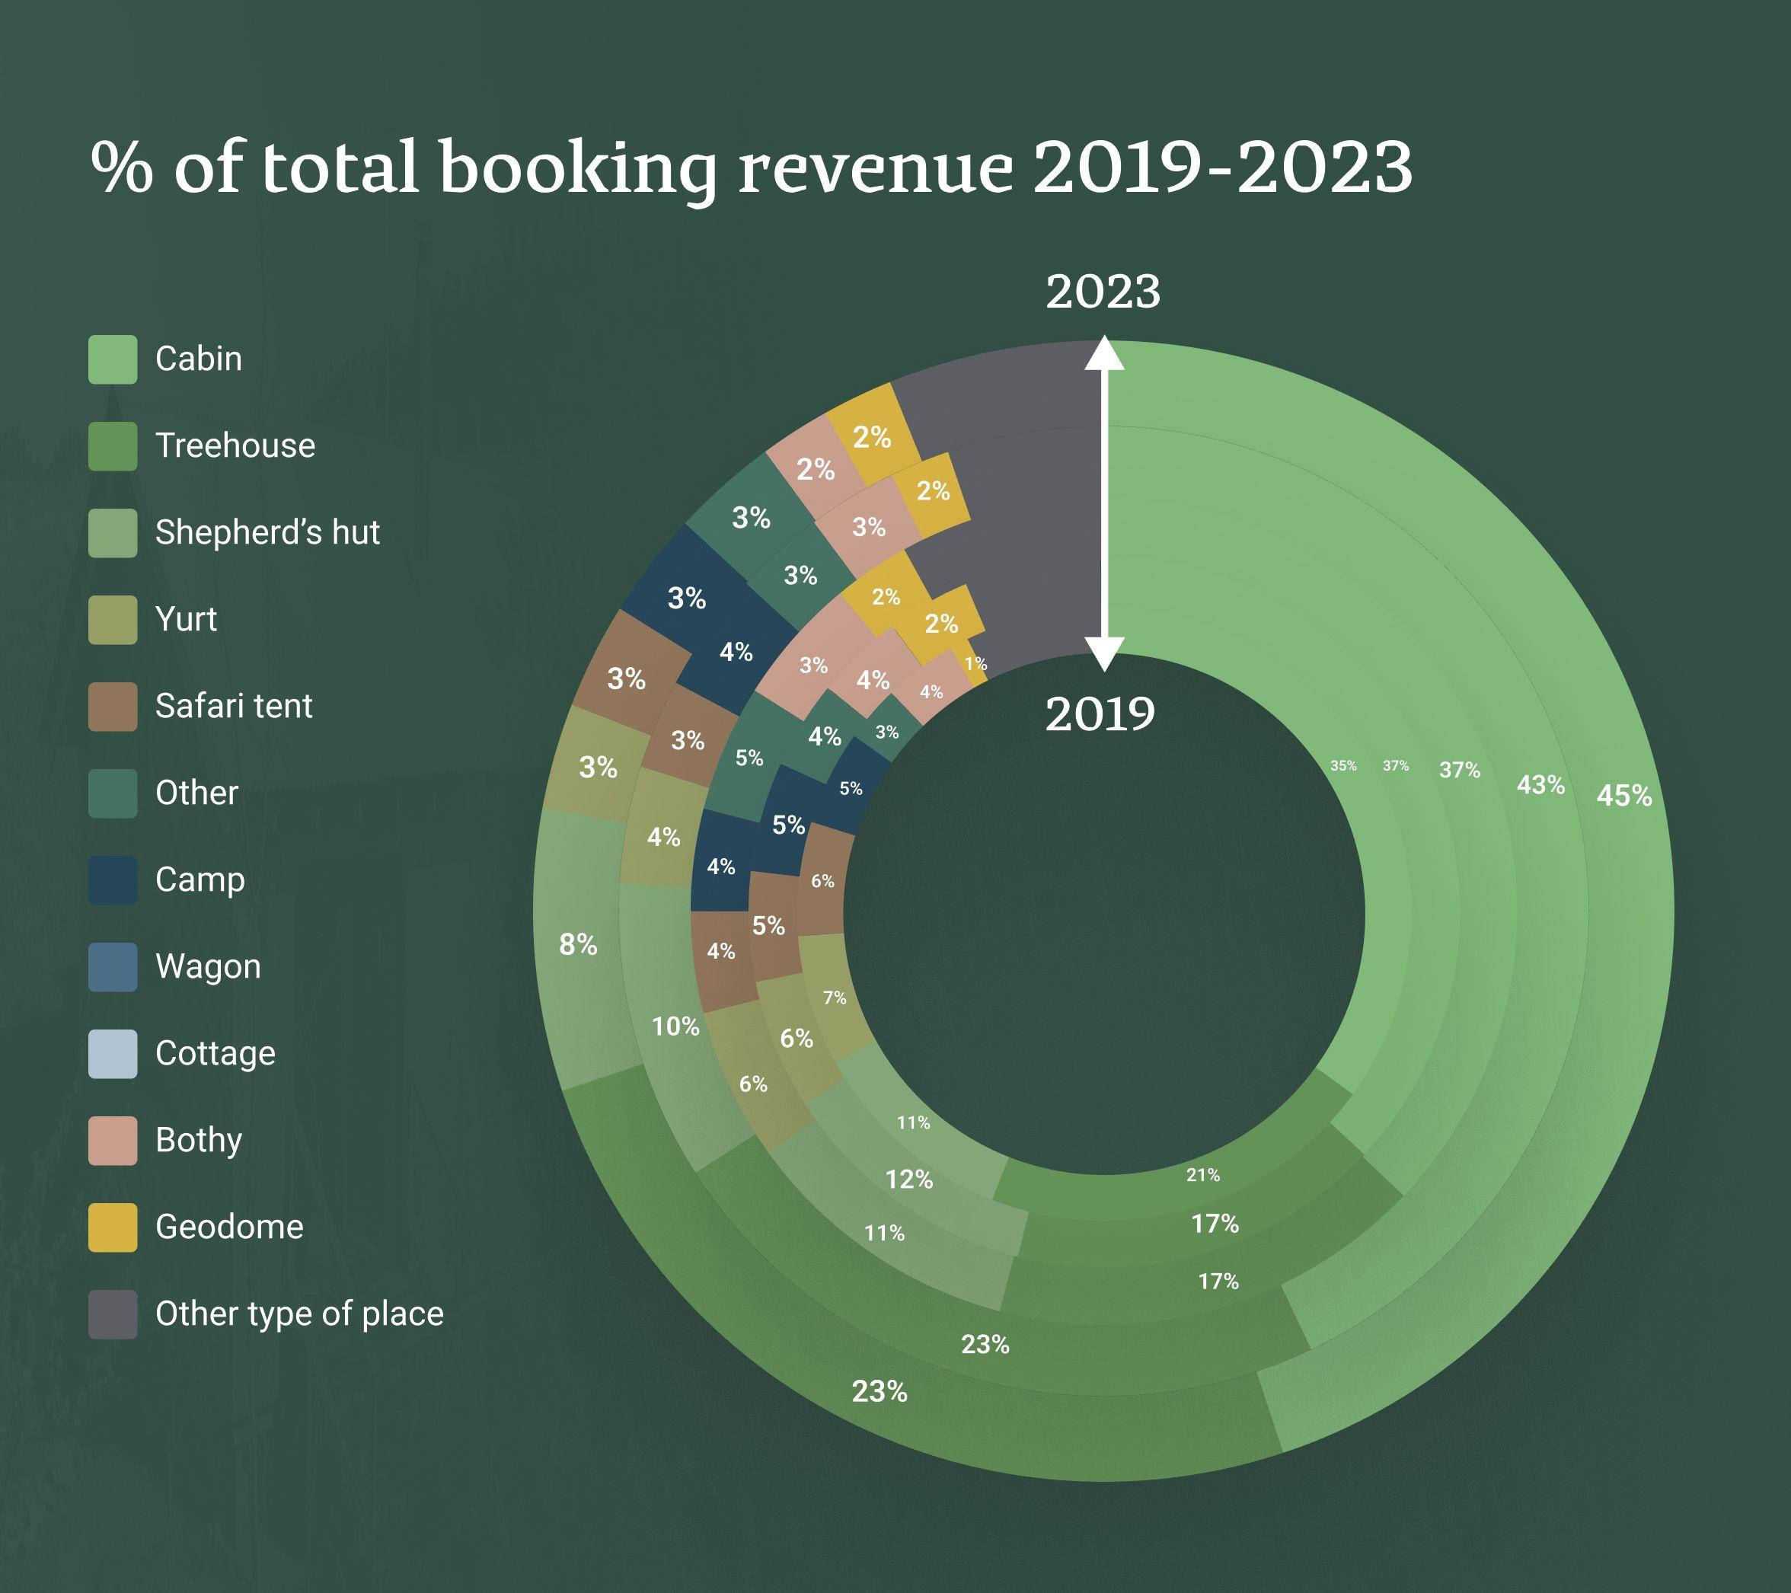This screenshot has height=1593, width=1791.
Task: Click the 2019 label in chart center
Action: point(1100,714)
